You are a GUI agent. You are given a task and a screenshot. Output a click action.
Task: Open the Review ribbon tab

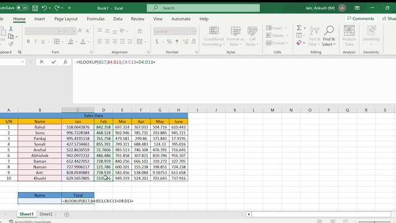(137, 19)
